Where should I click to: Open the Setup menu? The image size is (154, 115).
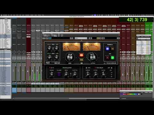click(36, 15)
